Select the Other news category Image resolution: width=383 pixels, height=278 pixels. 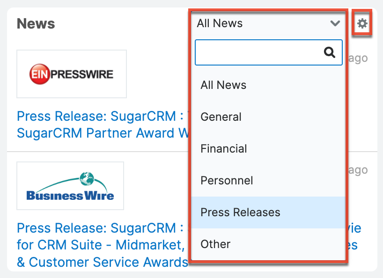(215, 244)
